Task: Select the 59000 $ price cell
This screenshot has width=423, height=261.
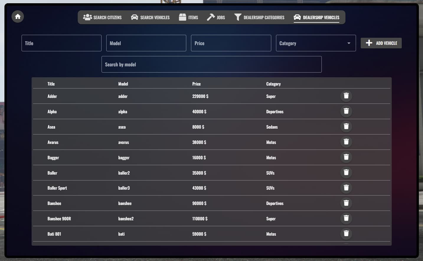Action: [199, 234]
